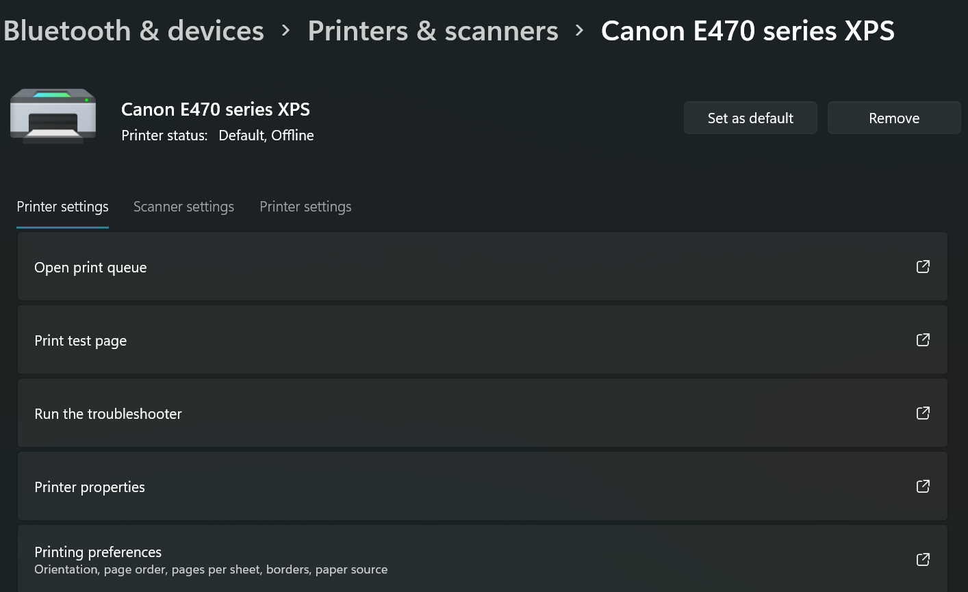The width and height of the screenshot is (968, 592).
Task: Click the external-link icon for Open print queue
Action: pos(923,266)
